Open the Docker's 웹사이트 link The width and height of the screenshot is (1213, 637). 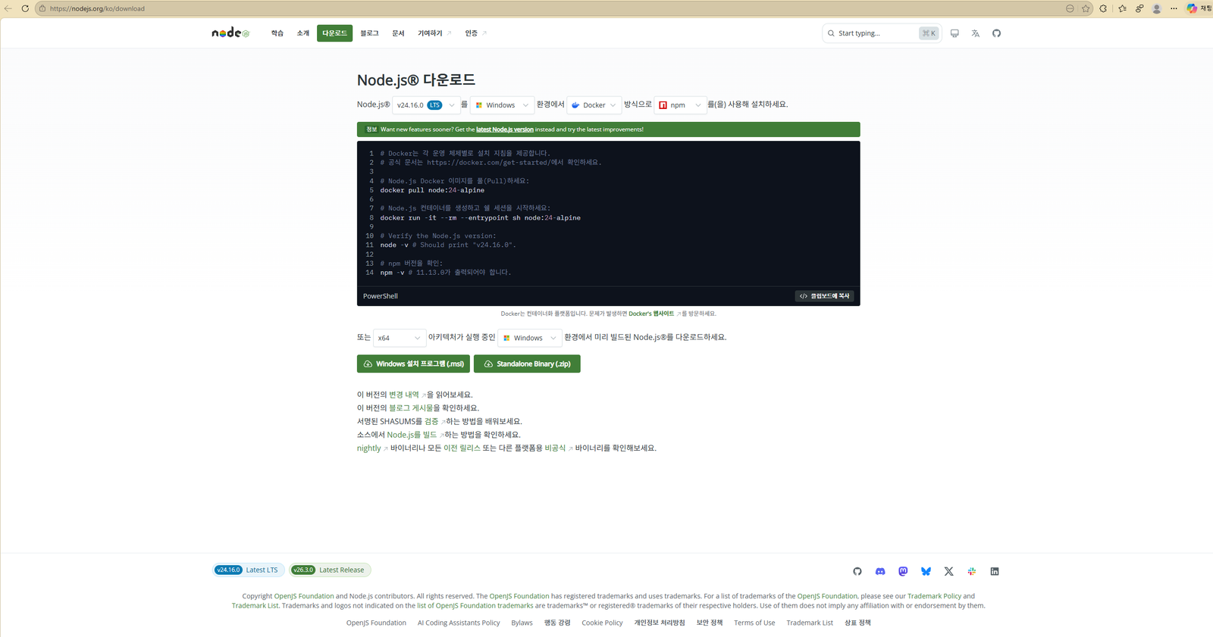point(654,314)
